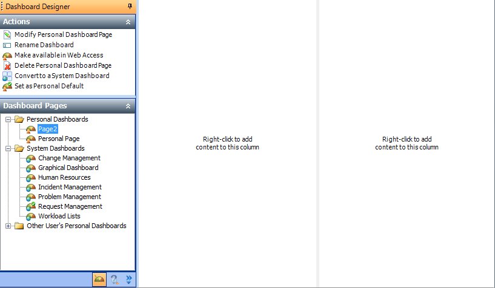Click the Make available in Web Access icon
Image resolution: width=495 pixels, height=288 pixels.
coord(7,56)
